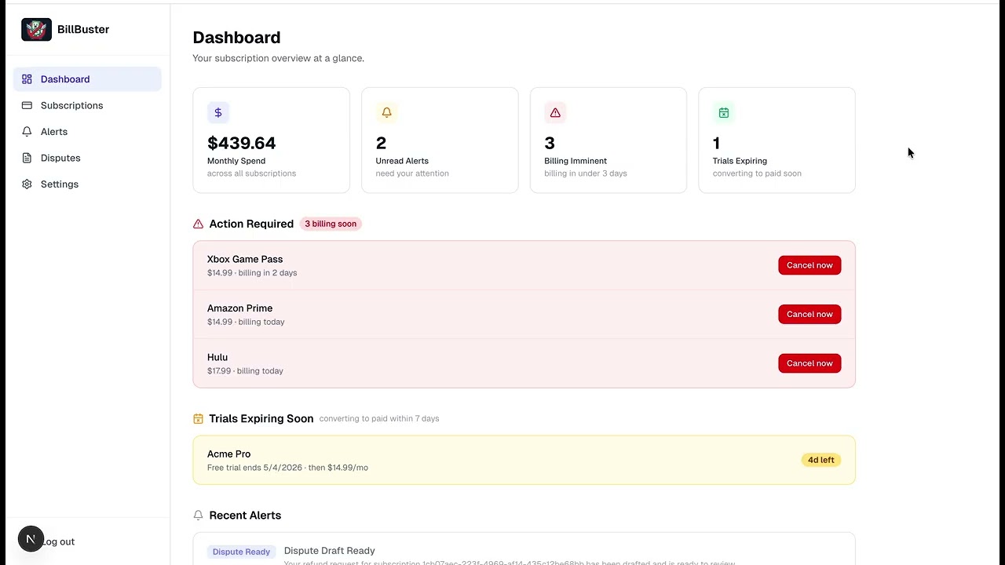
Task: Click the 'Trials Expiring' card label
Action: pyautogui.click(x=740, y=161)
